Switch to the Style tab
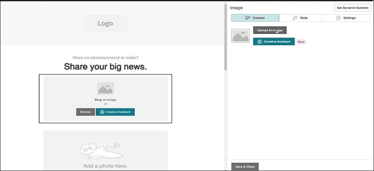 pyautogui.click(x=300, y=18)
